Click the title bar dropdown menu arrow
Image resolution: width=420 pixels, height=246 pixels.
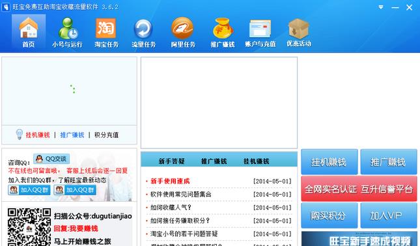click(381, 7)
